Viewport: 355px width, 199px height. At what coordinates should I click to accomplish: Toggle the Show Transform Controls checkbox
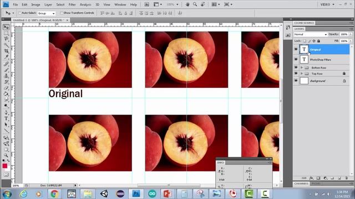62,13
